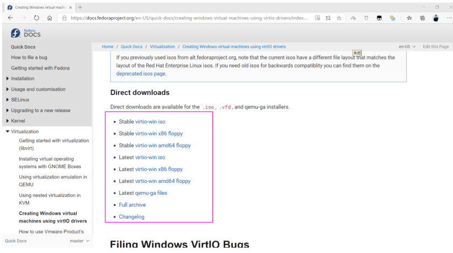This screenshot has width=453, height=253.
Task: Open Installing virtual operating systems with GNOME Boxes
Action: [x=50, y=162]
